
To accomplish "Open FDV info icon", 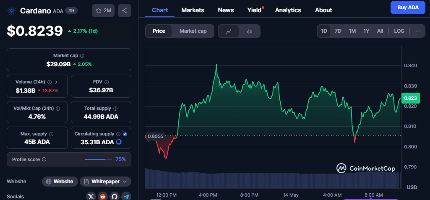I will pos(107,82).
